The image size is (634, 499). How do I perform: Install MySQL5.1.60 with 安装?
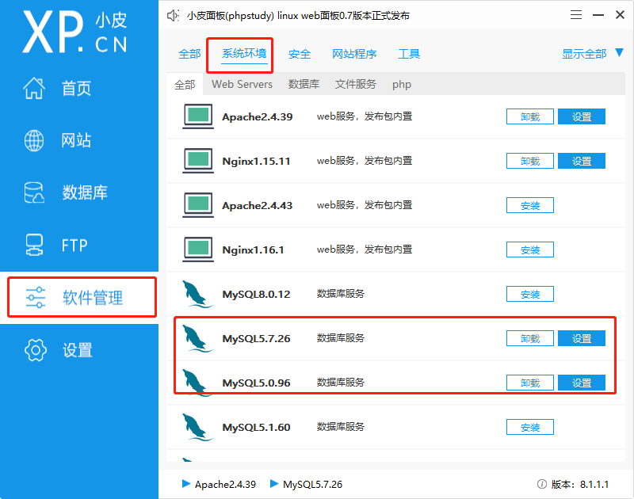coord(529,427)
